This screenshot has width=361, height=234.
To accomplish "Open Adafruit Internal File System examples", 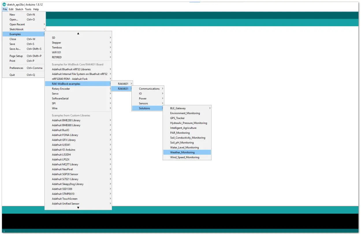I will coord(78,74).
